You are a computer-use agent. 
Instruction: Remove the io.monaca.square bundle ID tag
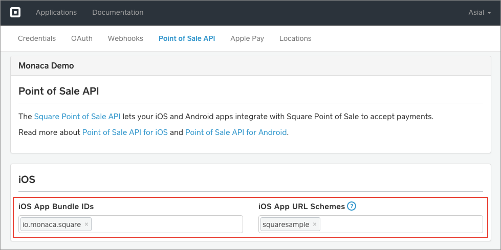(x=86, y=224)
